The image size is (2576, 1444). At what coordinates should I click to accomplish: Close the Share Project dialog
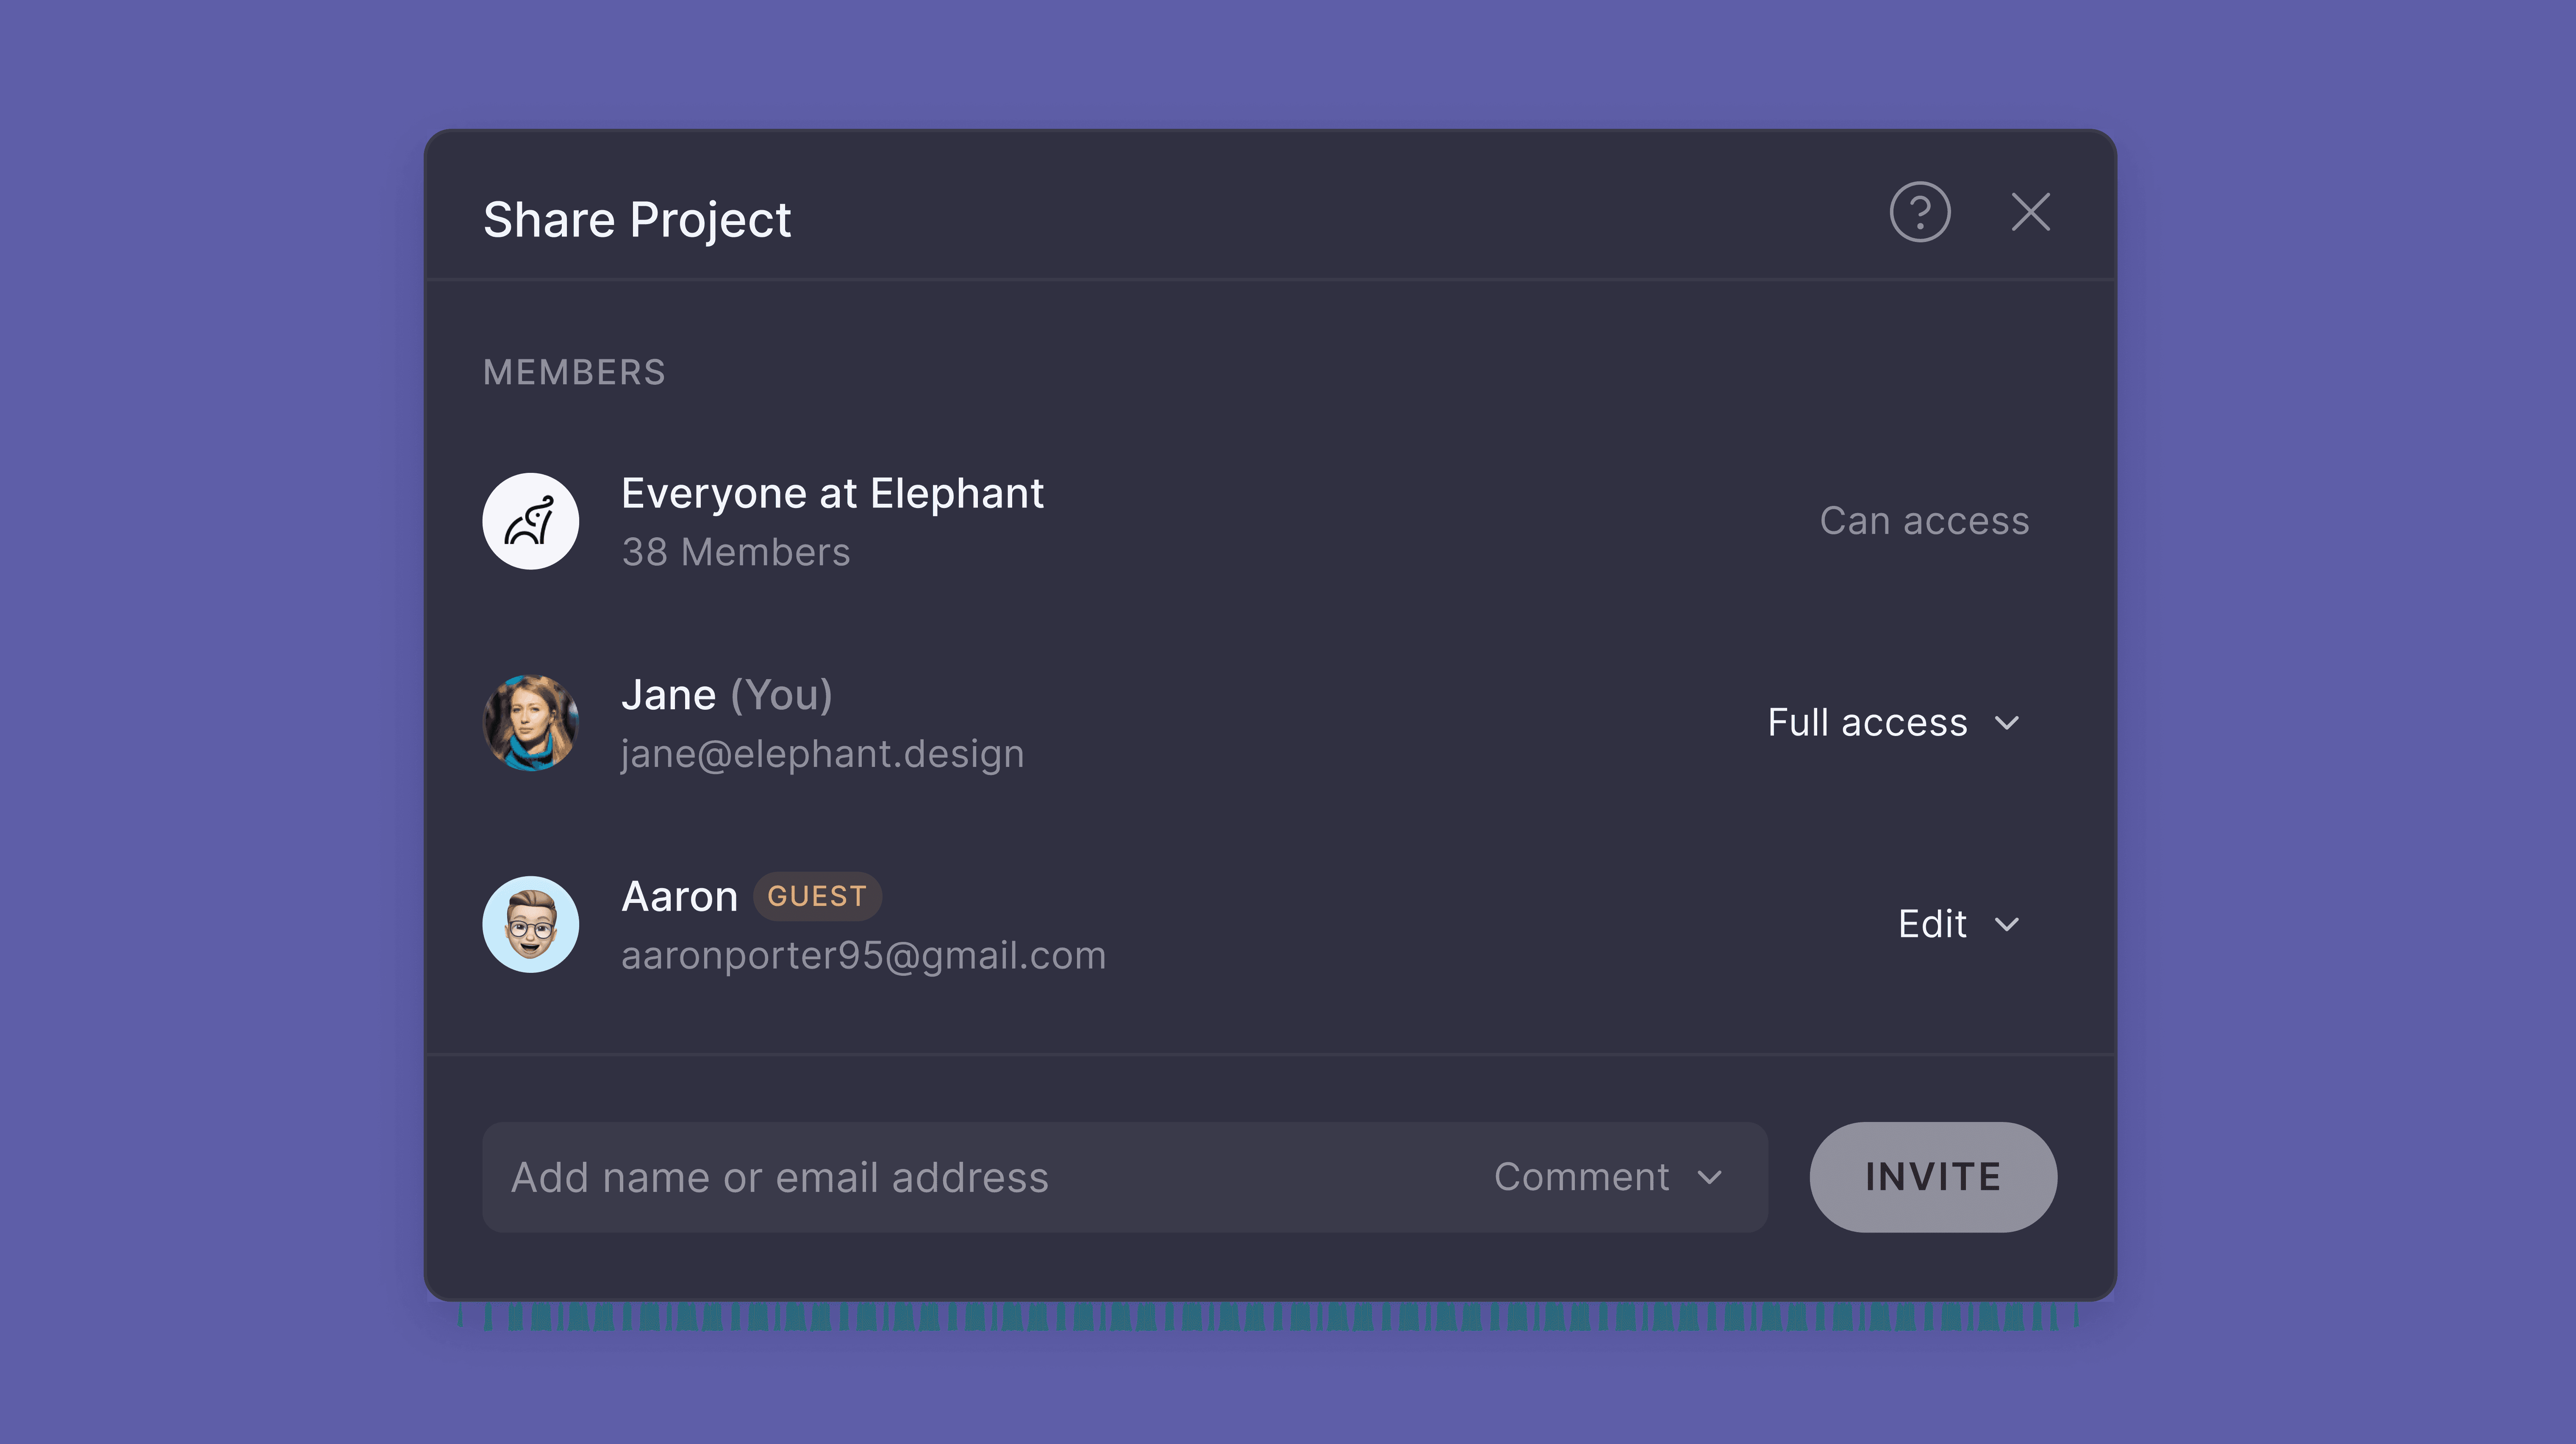[x=2030, y=212]
